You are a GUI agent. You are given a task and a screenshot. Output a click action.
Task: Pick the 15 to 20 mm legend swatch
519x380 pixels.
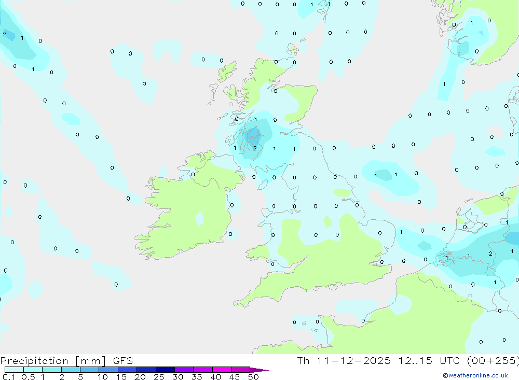pyautogui.click(x=127, y=370)
